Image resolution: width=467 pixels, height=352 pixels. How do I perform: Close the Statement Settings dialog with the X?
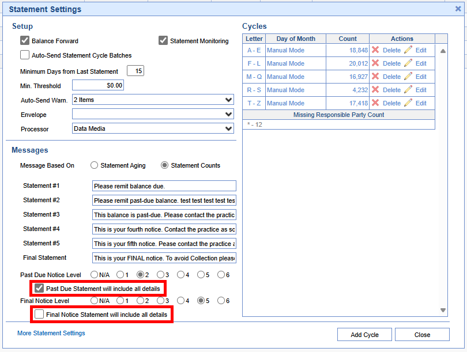pos(458,9)
